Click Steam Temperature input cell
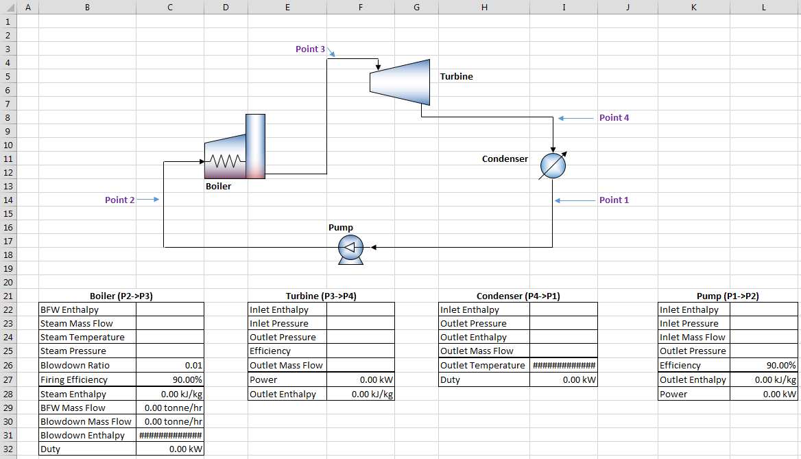Viewport: 801px width, 459px height. [170, 338]
